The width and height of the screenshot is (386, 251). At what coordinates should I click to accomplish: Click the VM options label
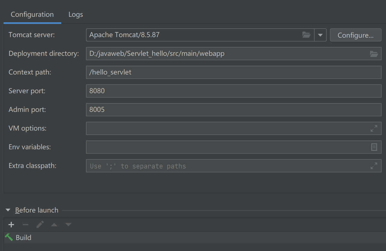[x=27, y=128]
